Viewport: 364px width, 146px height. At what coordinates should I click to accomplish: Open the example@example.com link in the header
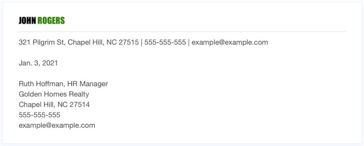(x=230, y=42)
